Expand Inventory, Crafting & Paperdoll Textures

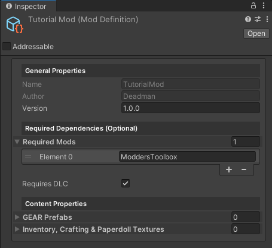pos(17,229)
